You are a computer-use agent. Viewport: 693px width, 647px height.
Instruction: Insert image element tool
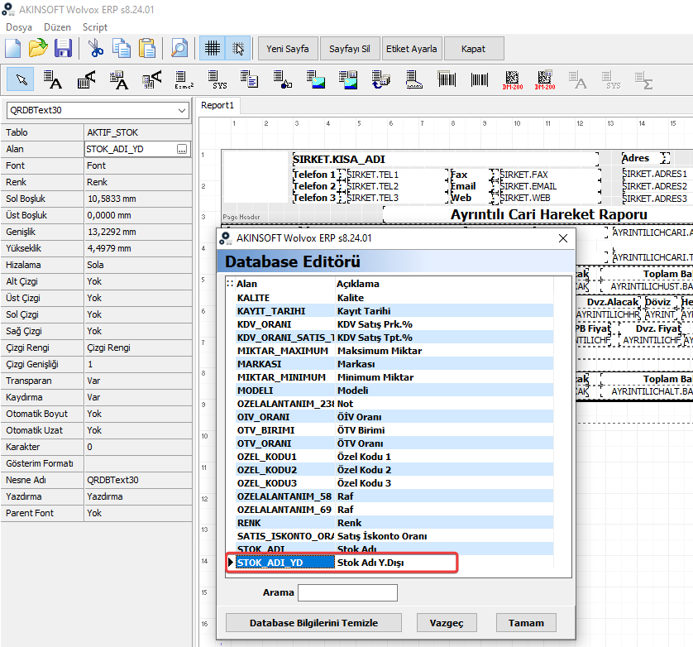tap(316, 80)
